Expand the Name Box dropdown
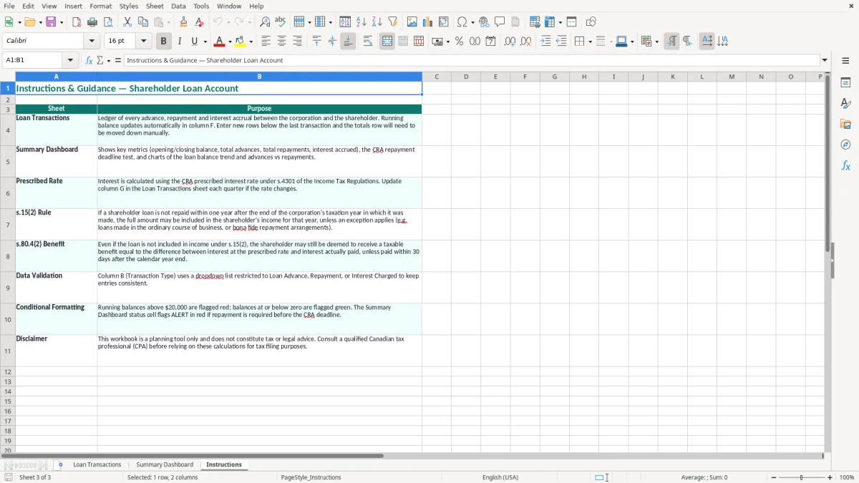Screen dimensions: 859x483 [x=70, y=60]
